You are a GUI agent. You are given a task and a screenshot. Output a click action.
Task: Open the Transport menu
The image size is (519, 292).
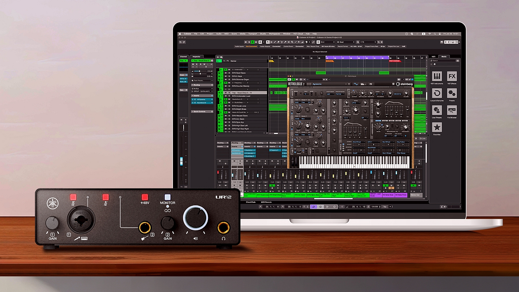[252, 34]
